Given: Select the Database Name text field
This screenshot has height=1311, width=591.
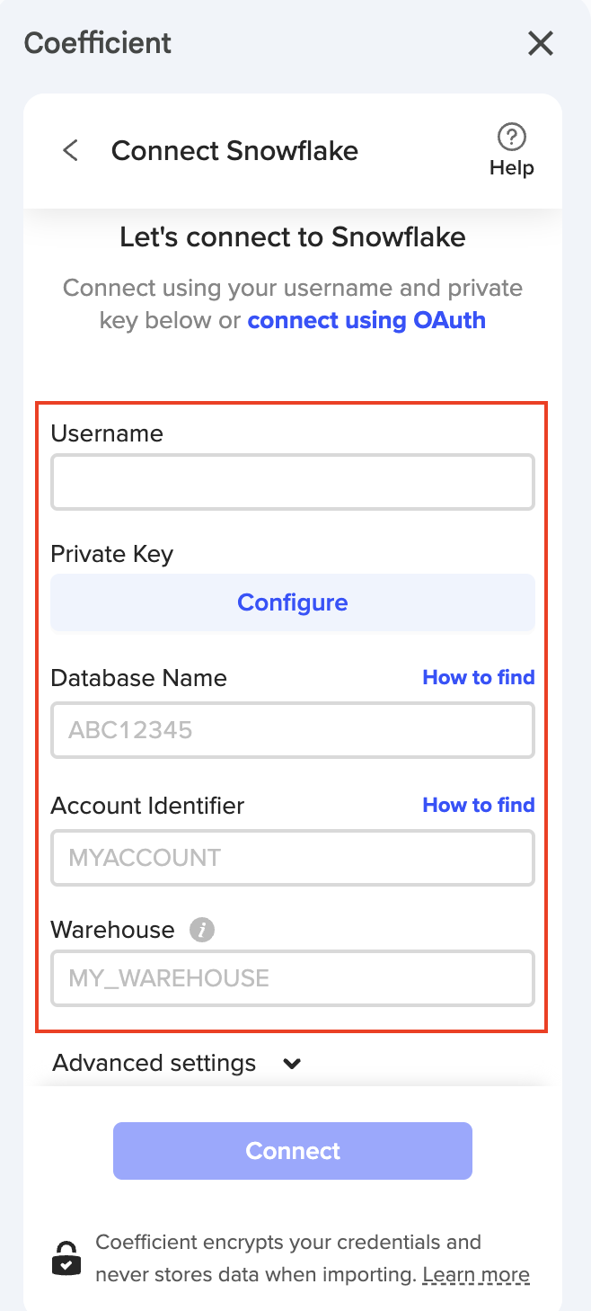Looking at the screenshot, I should 293,730.
